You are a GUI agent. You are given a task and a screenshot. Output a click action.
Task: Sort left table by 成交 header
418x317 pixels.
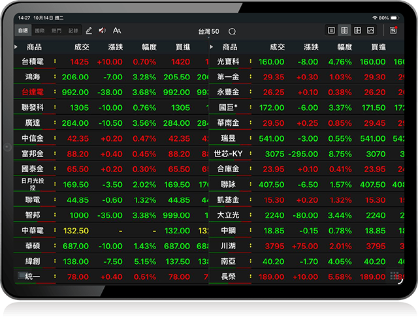pos(82,47)
